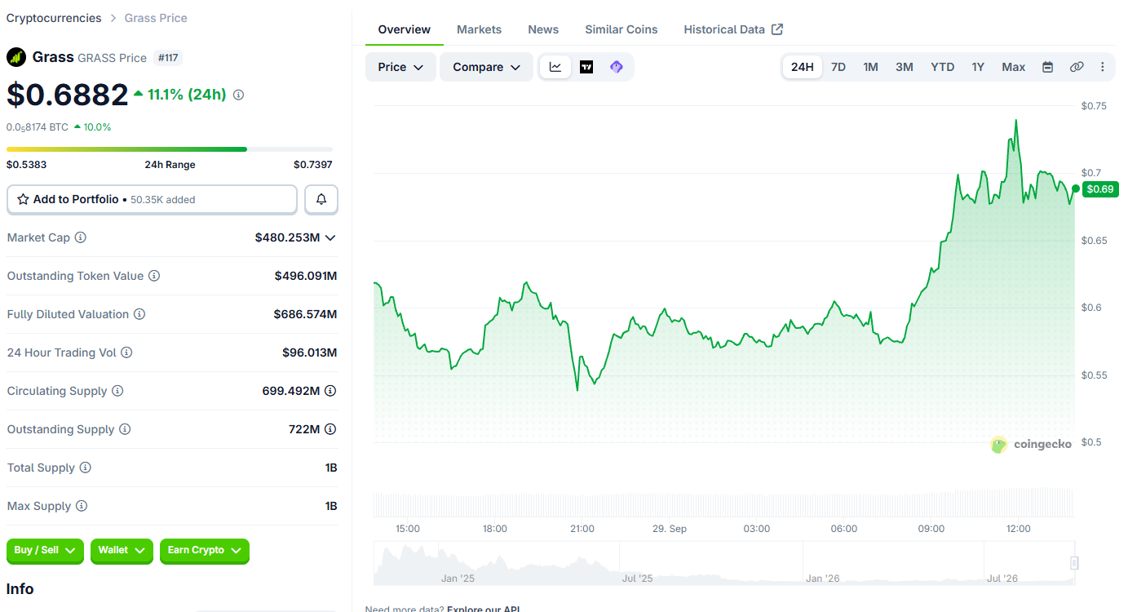The height and width of the screenshot is (612, 1128).
Task: Click the $686.574M valuation value
Action: pos(305,314)
